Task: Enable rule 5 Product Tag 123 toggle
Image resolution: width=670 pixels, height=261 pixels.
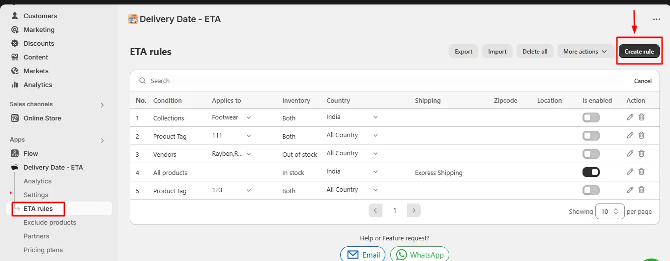Action: pyautogui.click(x=591, y=190)
